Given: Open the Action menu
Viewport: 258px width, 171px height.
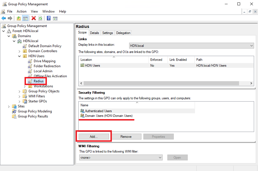Looking at the screenshot, I should (21, 11).
